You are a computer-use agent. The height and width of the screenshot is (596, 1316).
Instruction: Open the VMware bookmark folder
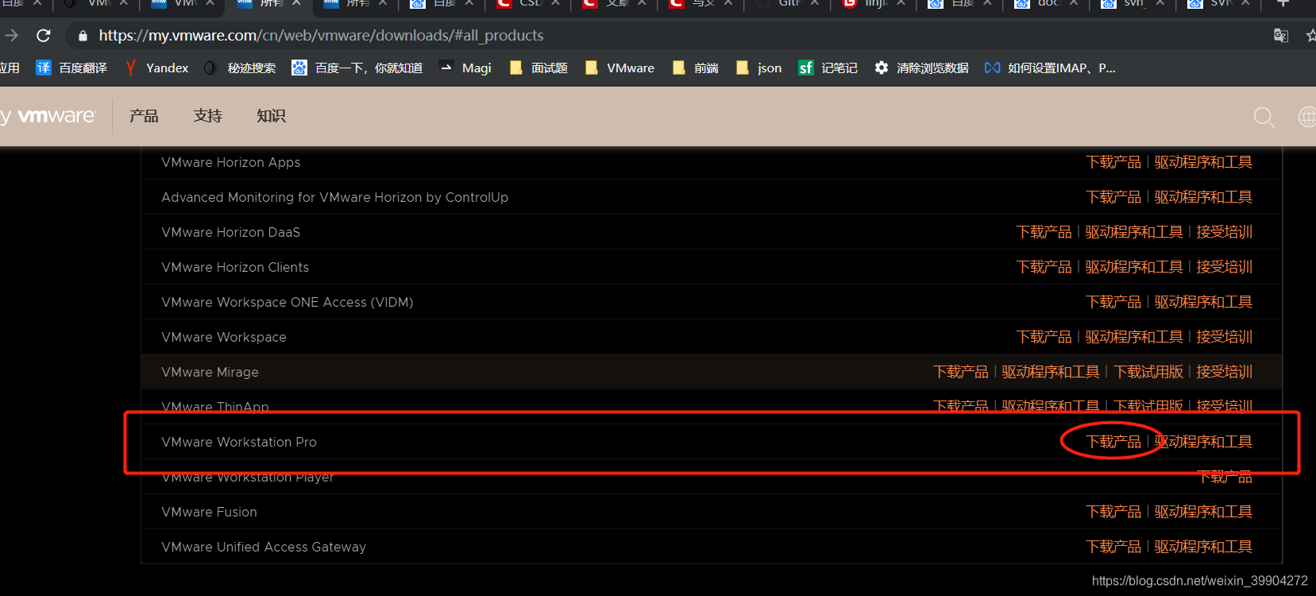click(x=619, y=68)
